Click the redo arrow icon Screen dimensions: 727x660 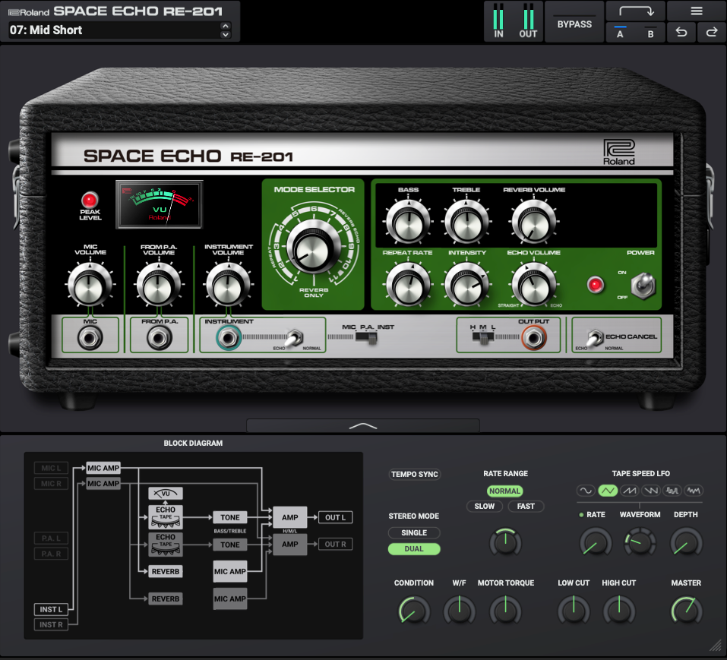coord(711,33)
